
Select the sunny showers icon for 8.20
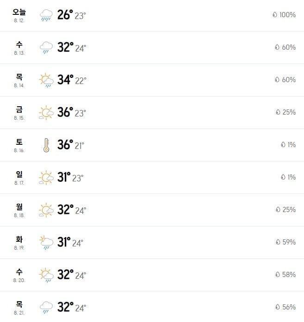click(46, 275)
